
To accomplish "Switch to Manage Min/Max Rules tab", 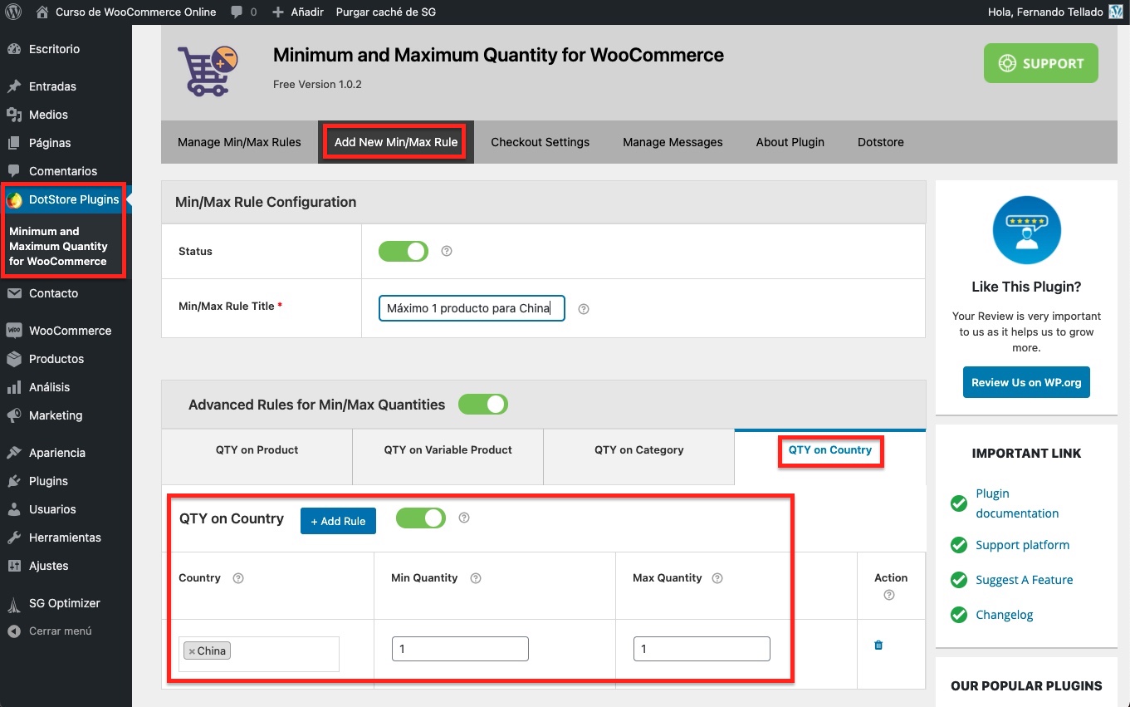I will click(239, 142).
